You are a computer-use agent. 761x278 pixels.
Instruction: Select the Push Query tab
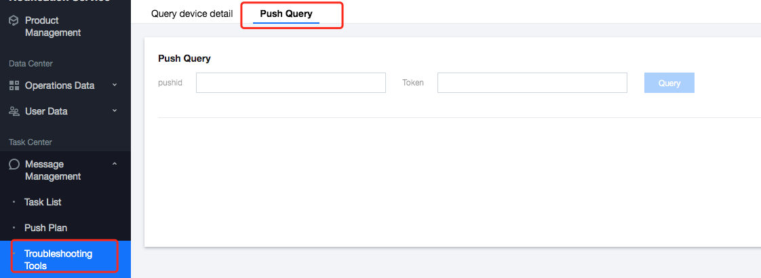point(286,14)
